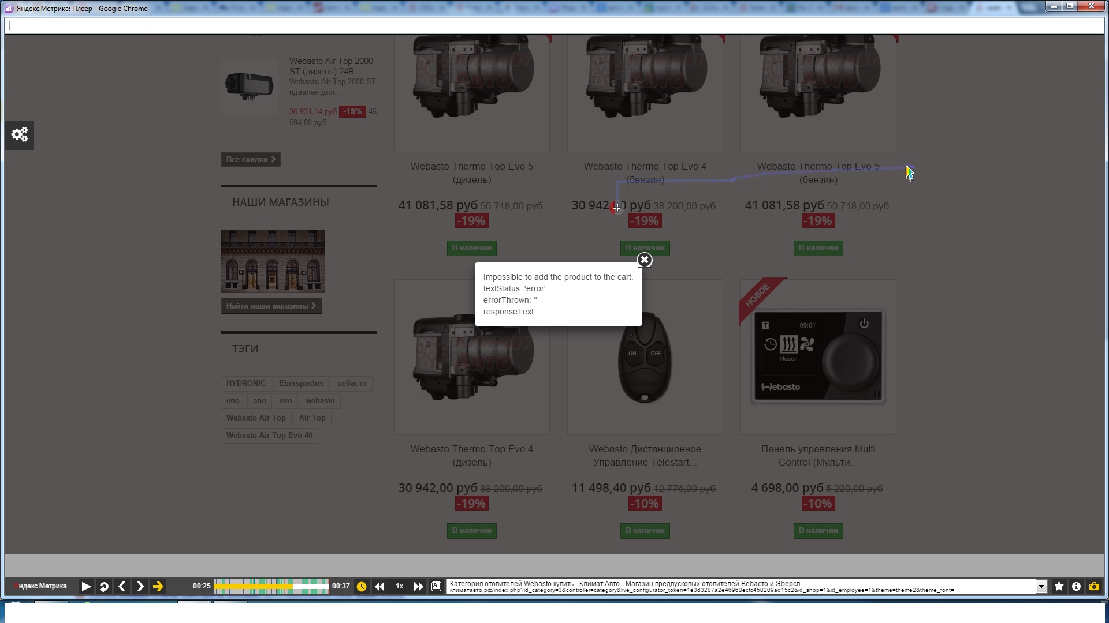The image size is (1109, 623).
Task: Select the 'Eberspacher' tag
Action: [301, 384]
